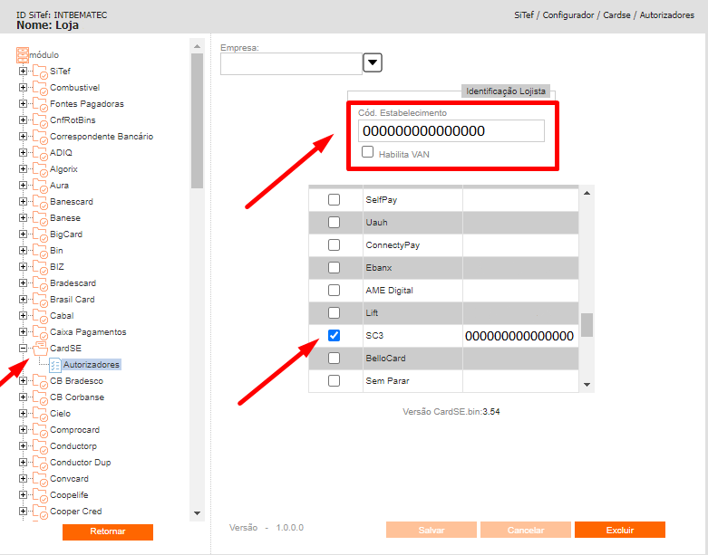Click the open CardSE folder icon

40,348
